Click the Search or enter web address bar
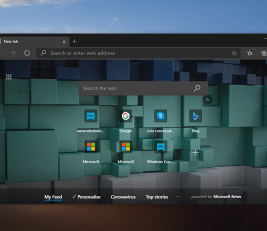This screenshot has height=231, width=267. [138, 53]
